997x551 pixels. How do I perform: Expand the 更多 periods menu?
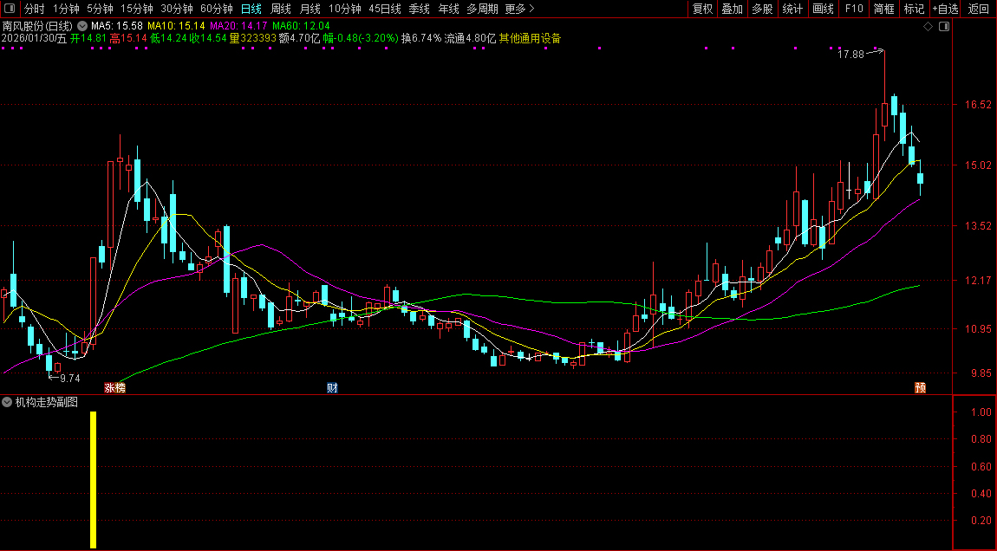(x=519, y=9)
